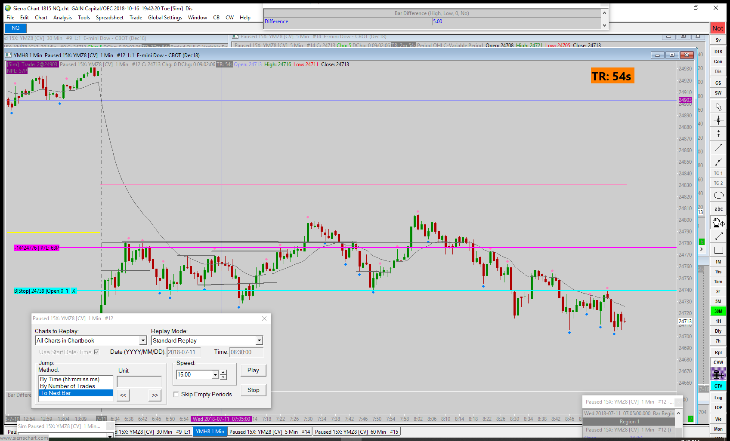
Task: Select the two-point line segment tool
Action: click(x=718, y=236)
